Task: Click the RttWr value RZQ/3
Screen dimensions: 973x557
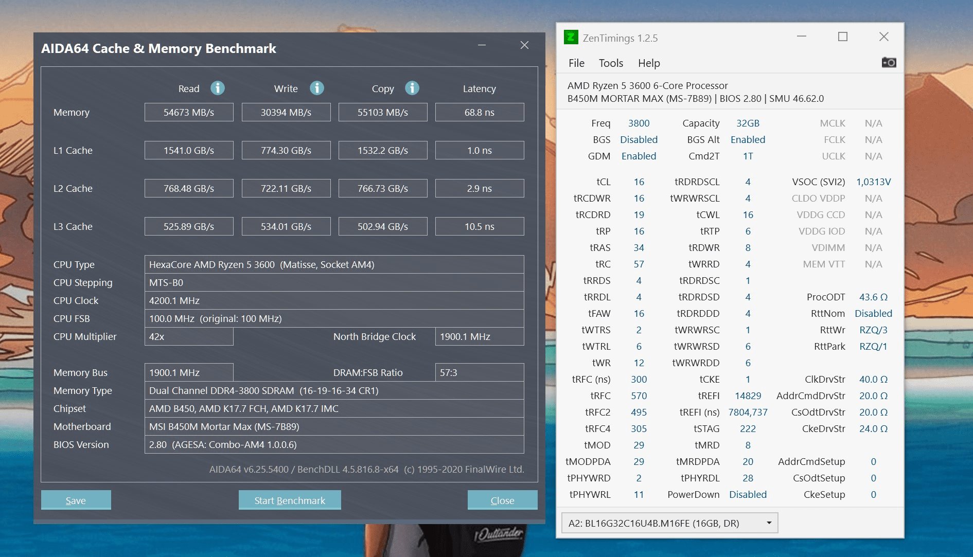Action: point(873,330)
